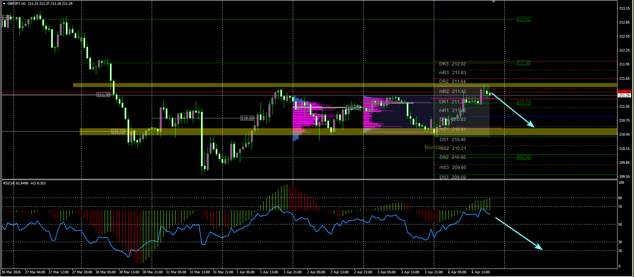Viewport: 634px width, 277px height.
Task: Select the 210.52 boxed level label
Action: [x=118, y=132]
